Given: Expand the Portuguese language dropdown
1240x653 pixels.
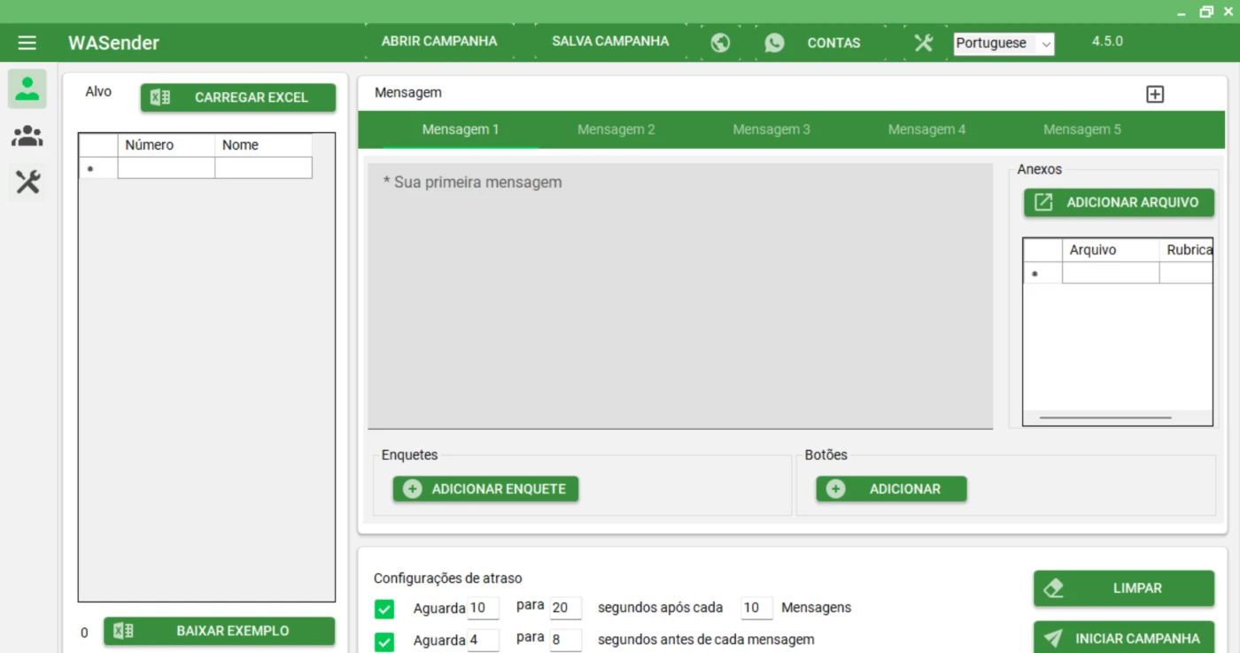Looking at the screenshot, I should [1004, 43].
